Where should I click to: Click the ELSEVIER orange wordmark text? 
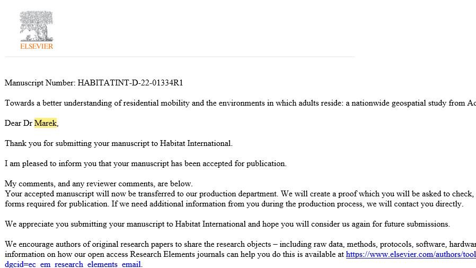click(37, 46)
